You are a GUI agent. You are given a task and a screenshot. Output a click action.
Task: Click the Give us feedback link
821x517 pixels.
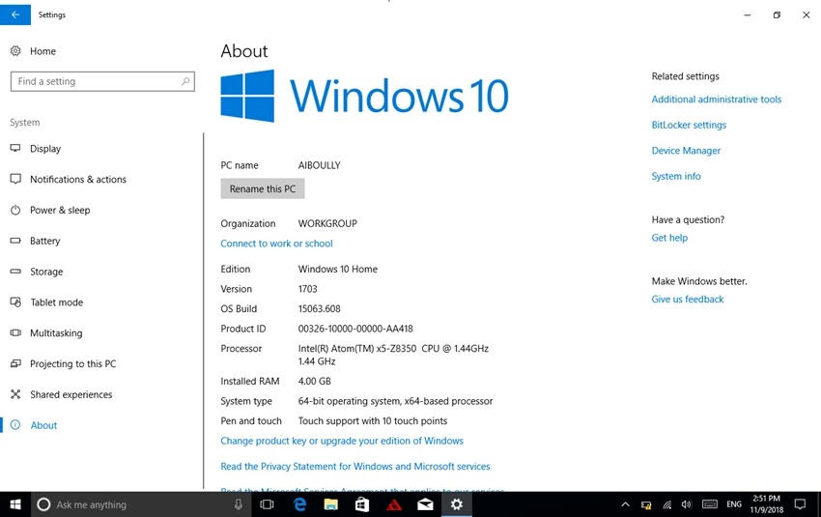687,300
